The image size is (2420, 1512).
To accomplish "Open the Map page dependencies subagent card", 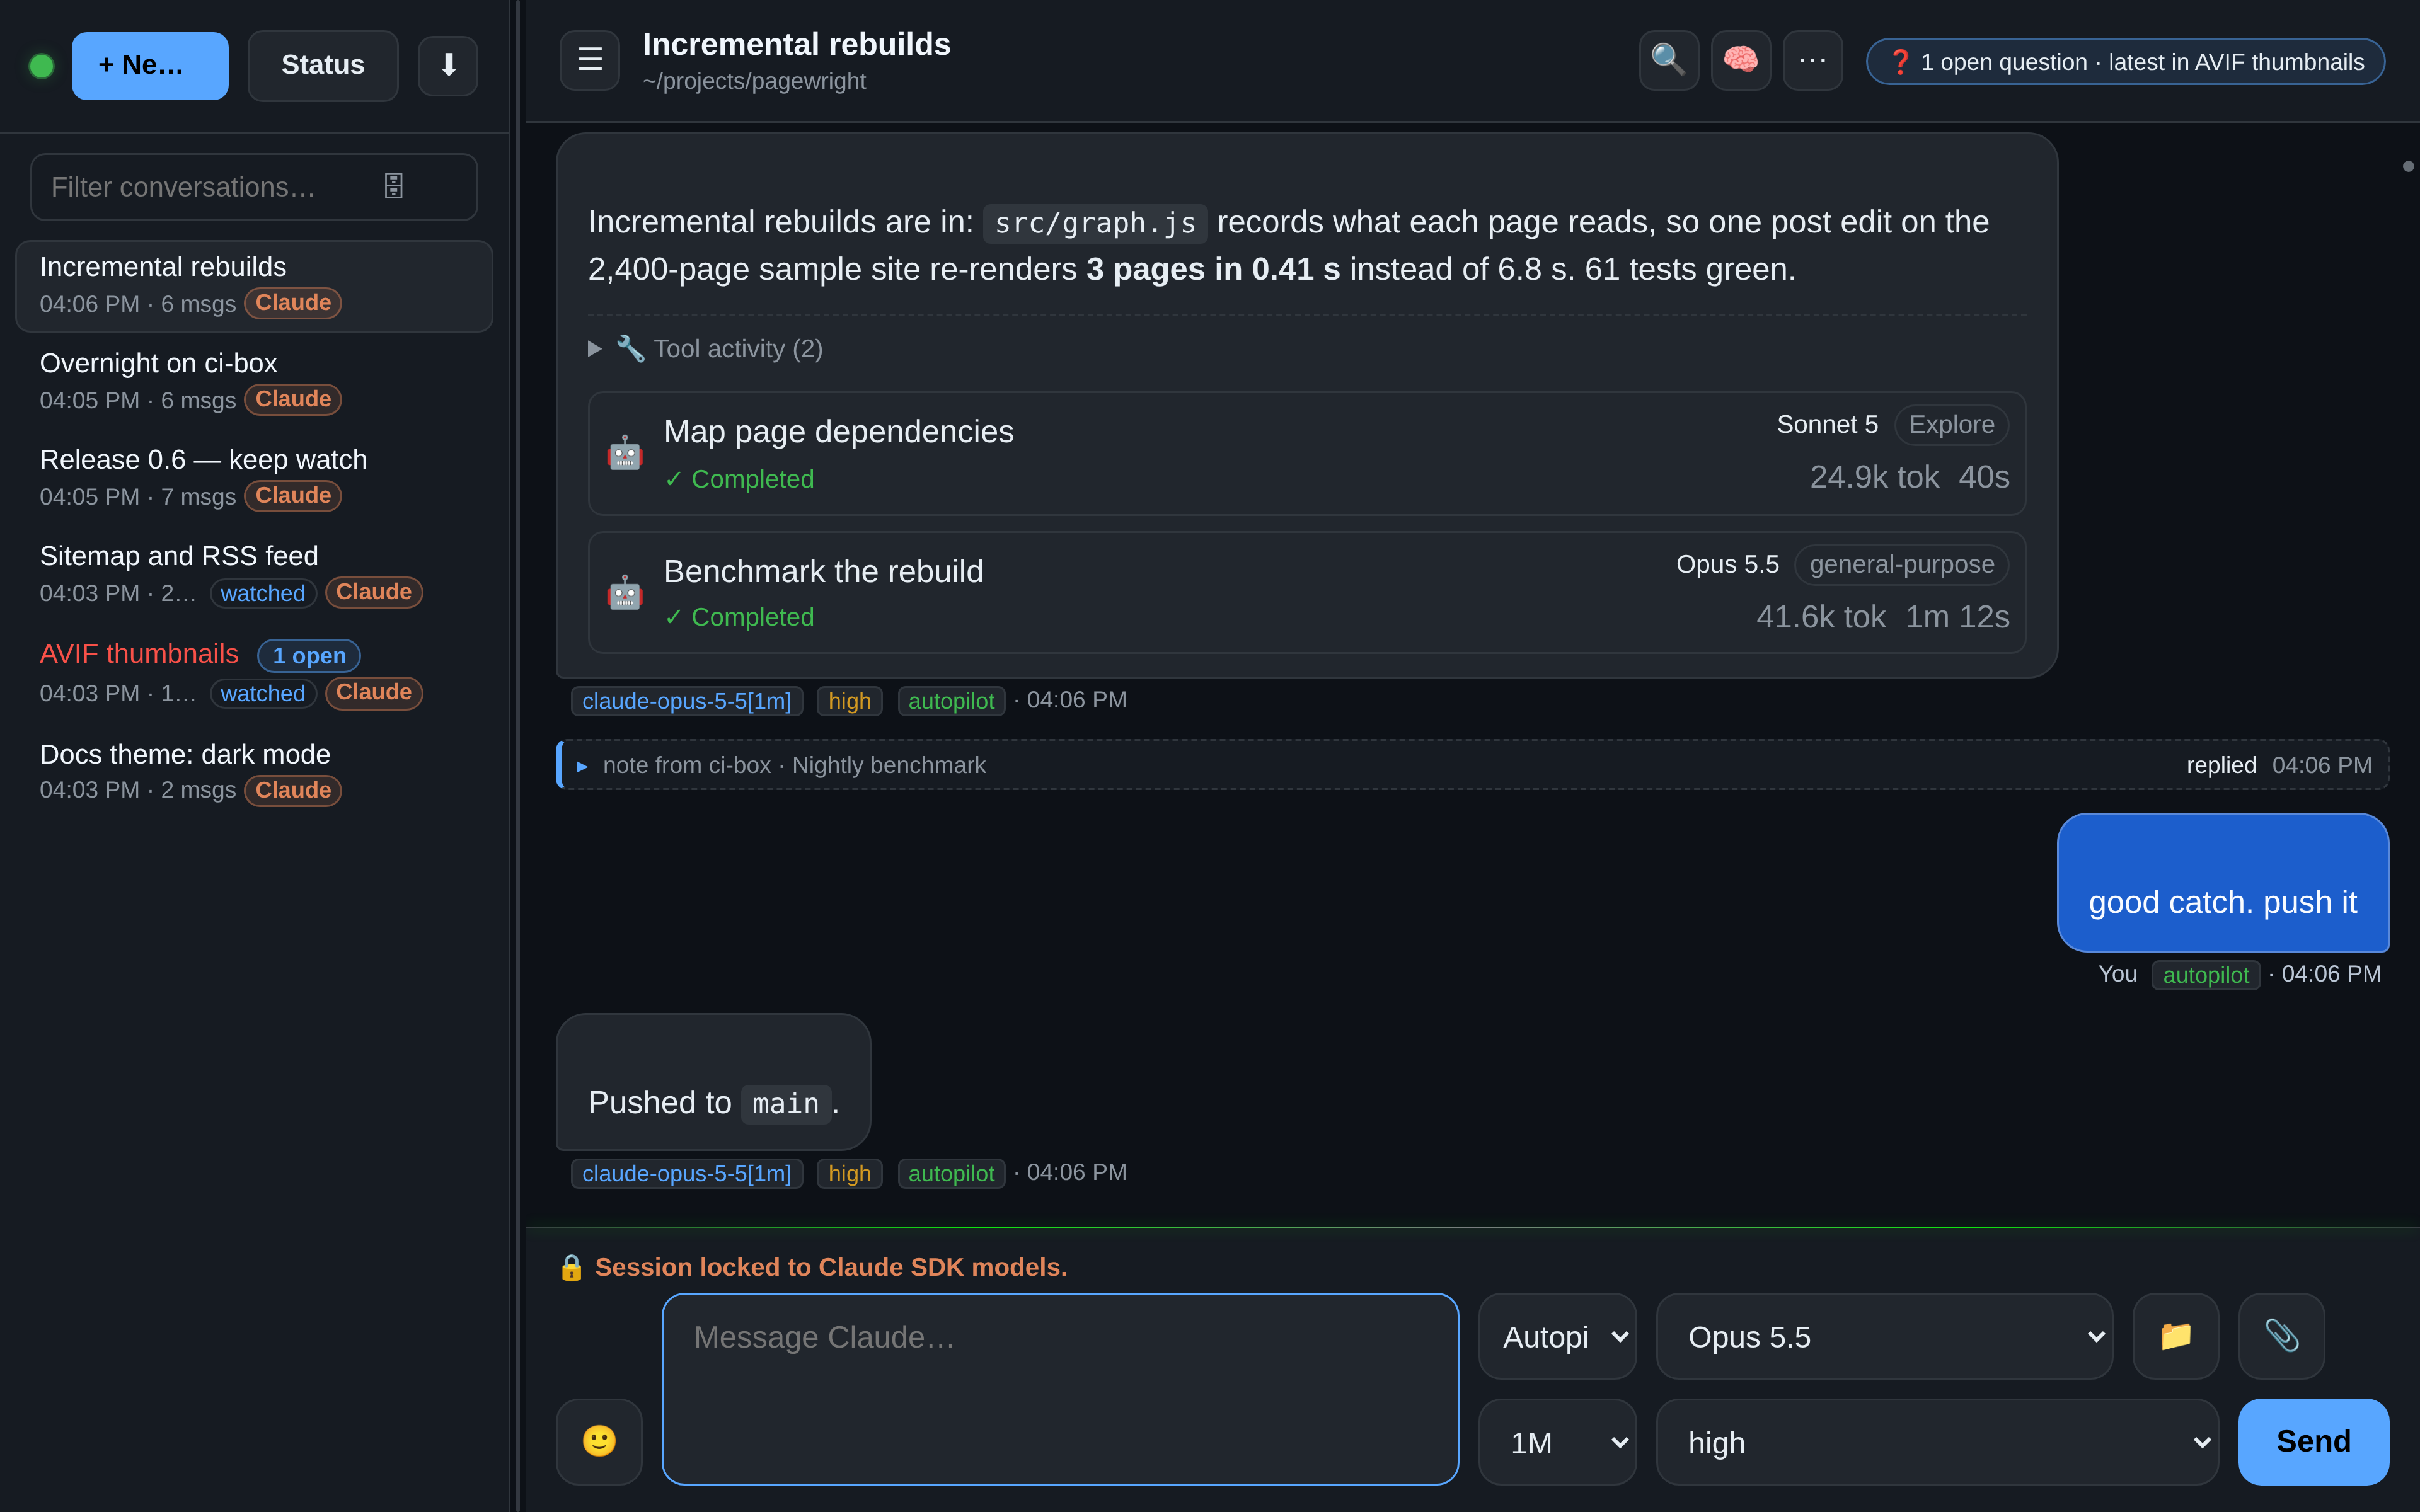I will pyautogui.click(x=1307, y=454).
